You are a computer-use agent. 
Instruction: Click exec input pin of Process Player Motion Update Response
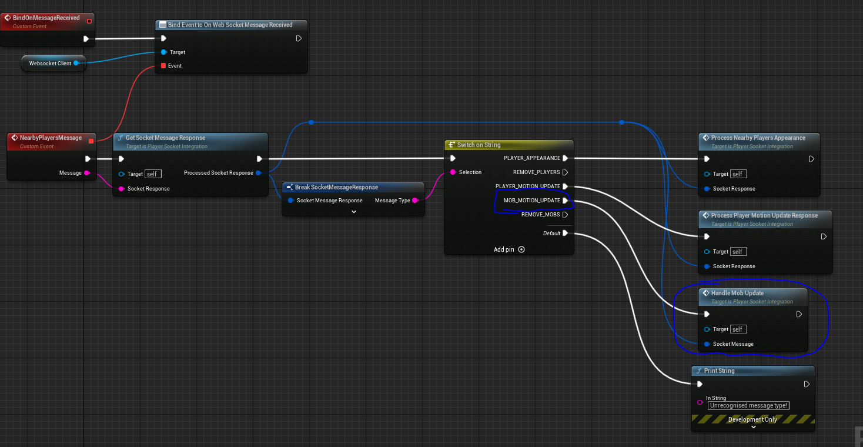[707, 236]
